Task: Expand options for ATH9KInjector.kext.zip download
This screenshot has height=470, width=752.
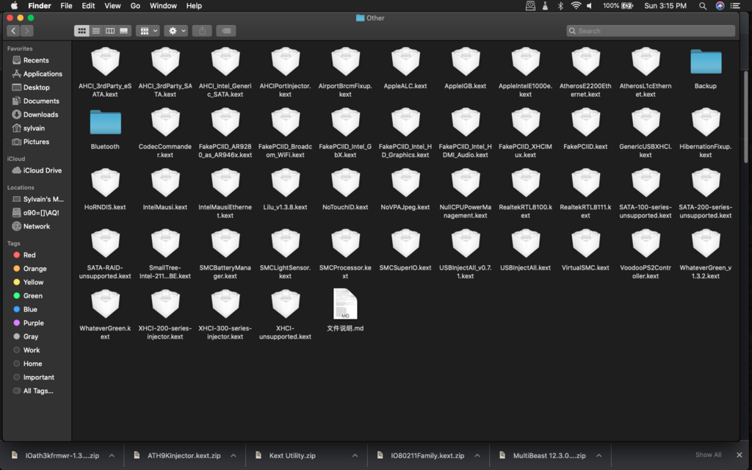Action: 233,455
